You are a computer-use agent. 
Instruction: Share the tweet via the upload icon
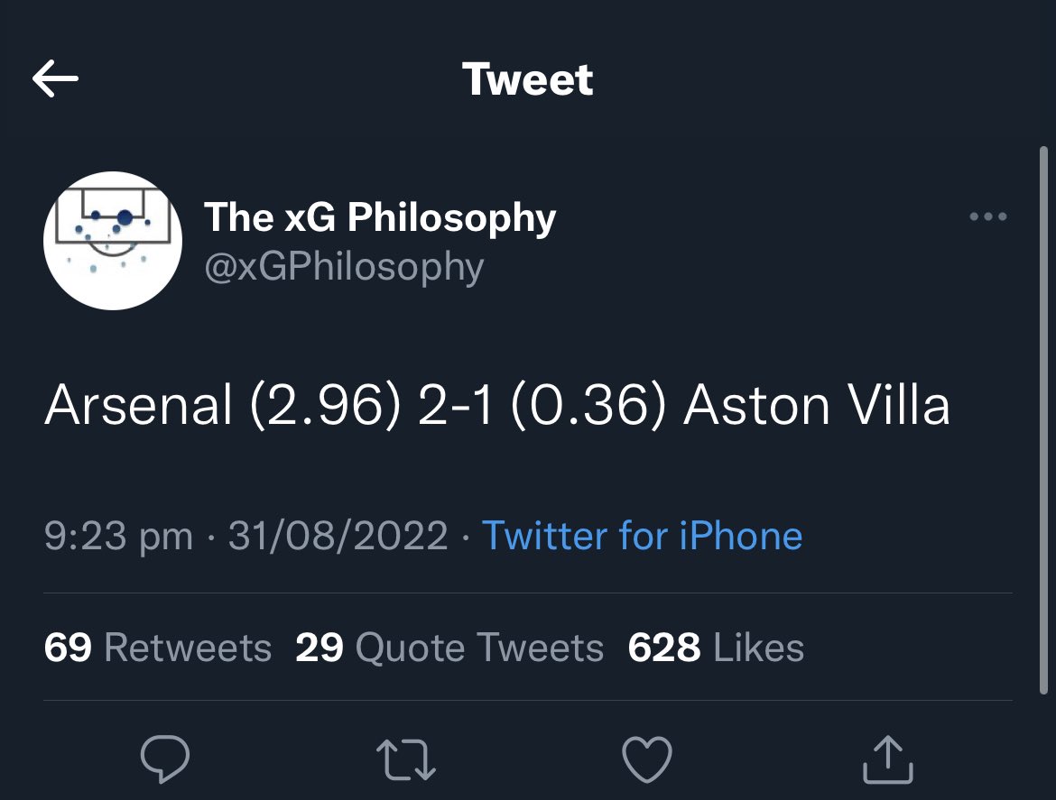(888, 759)
